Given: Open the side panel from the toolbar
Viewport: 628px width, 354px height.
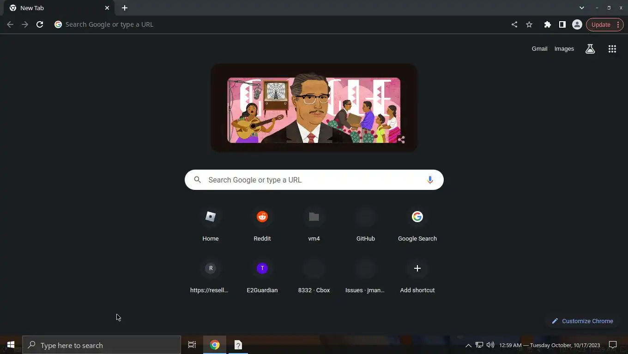Looking at the screenshot, I should click(x=562, y=24).
